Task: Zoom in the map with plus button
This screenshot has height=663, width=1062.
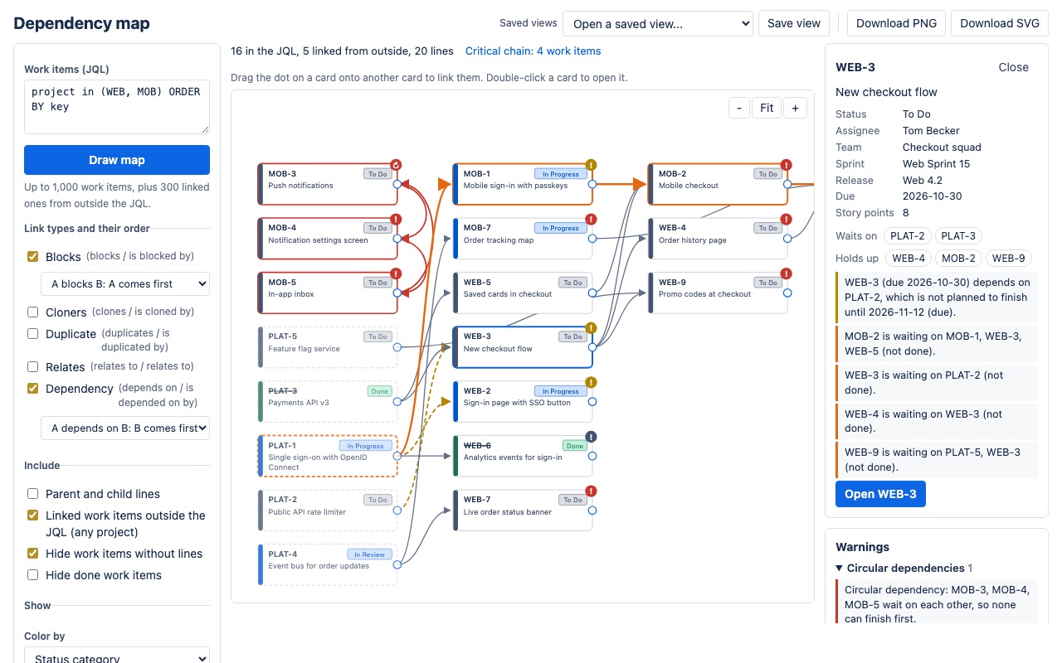Action: pyautogui.click(x=795, y=108)
